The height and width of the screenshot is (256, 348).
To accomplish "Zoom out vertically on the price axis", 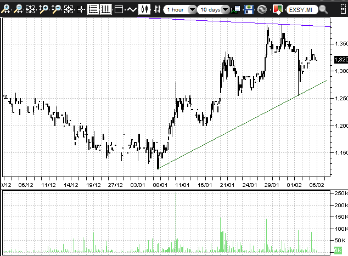I will 57,9.
